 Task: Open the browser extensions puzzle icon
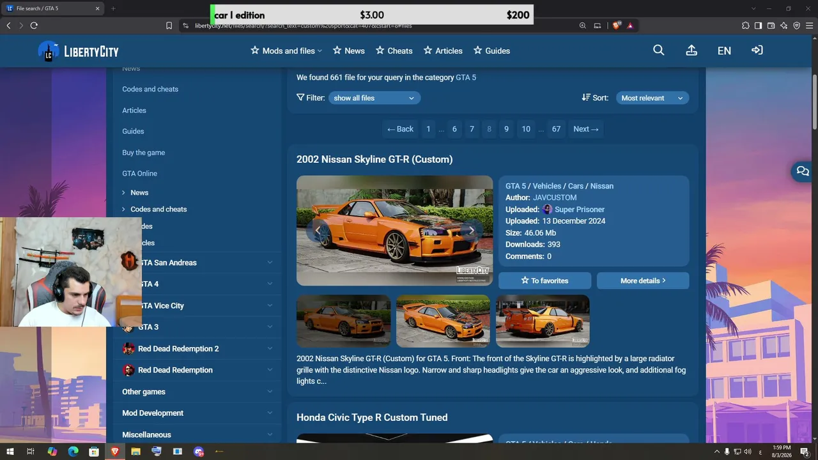coord(745,26)
